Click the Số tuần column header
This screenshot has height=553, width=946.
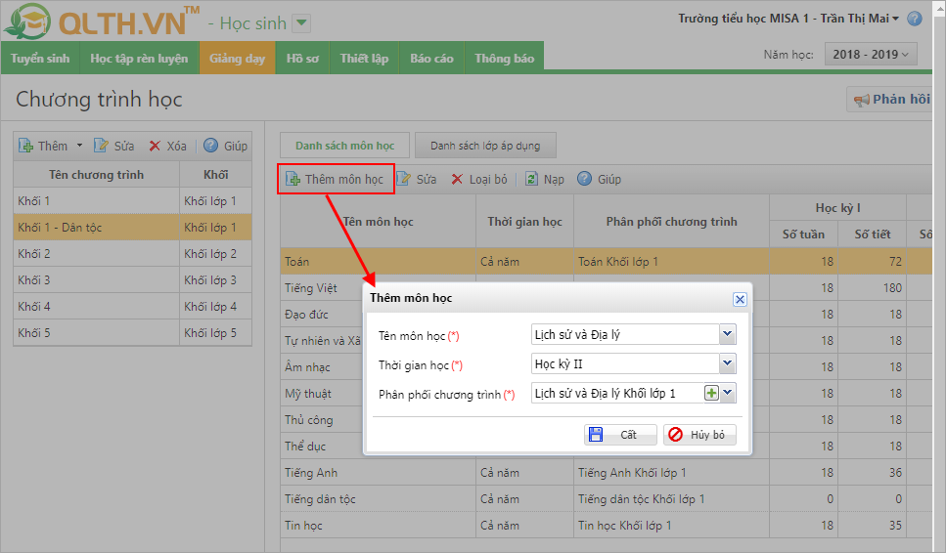click(x=803, y=234)
